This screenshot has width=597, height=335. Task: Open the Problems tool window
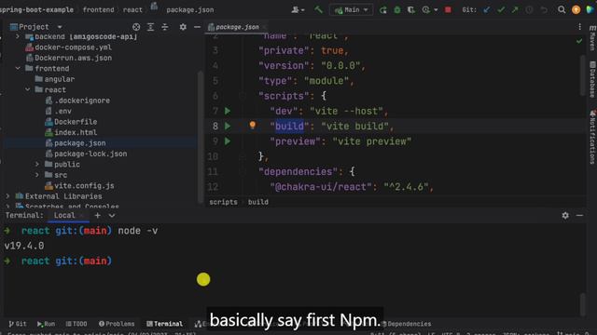[x=117, y=324]
